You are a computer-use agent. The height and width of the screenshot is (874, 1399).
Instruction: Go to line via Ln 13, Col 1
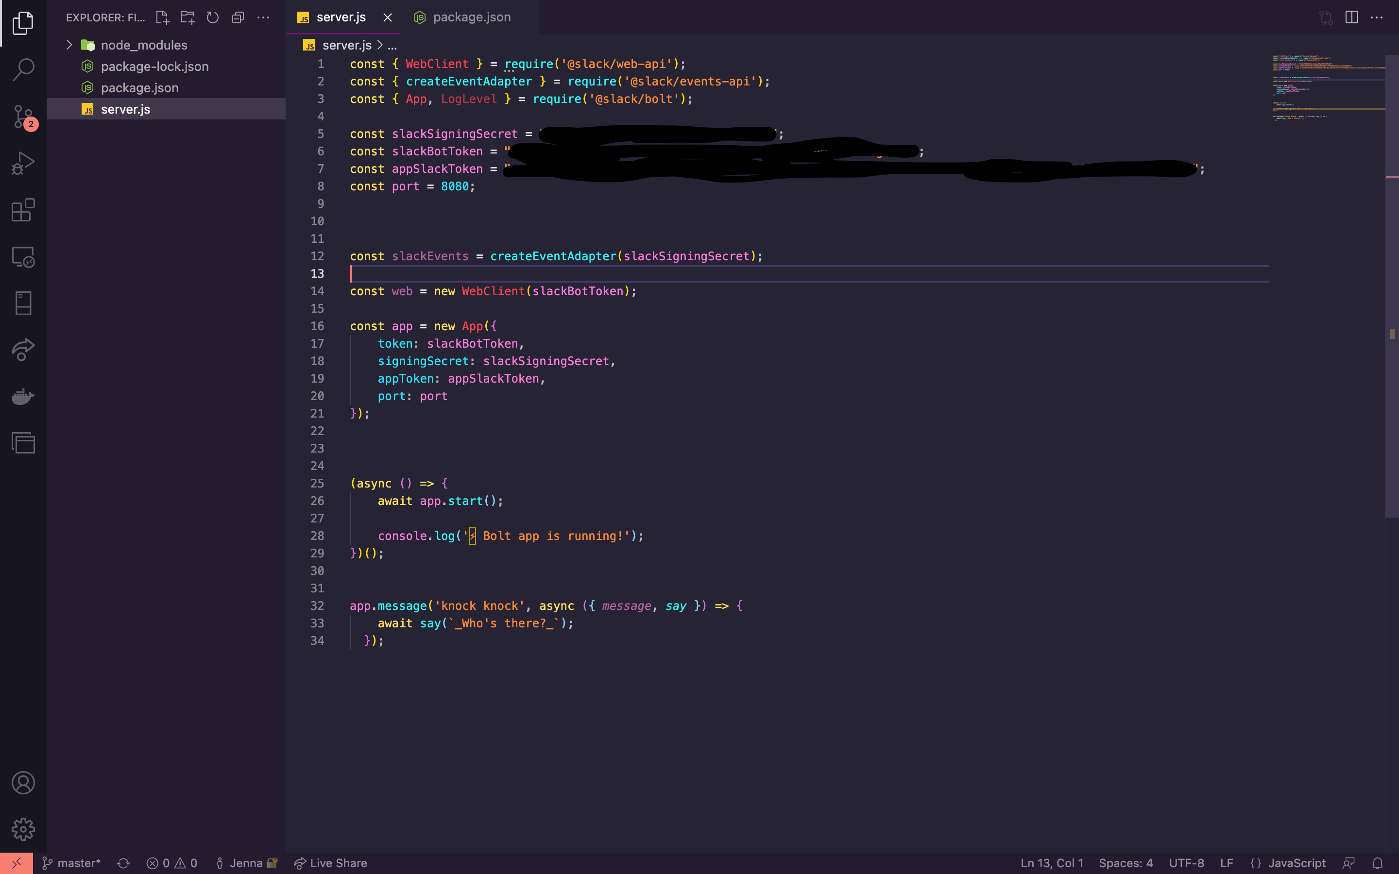click(1052, 863)
